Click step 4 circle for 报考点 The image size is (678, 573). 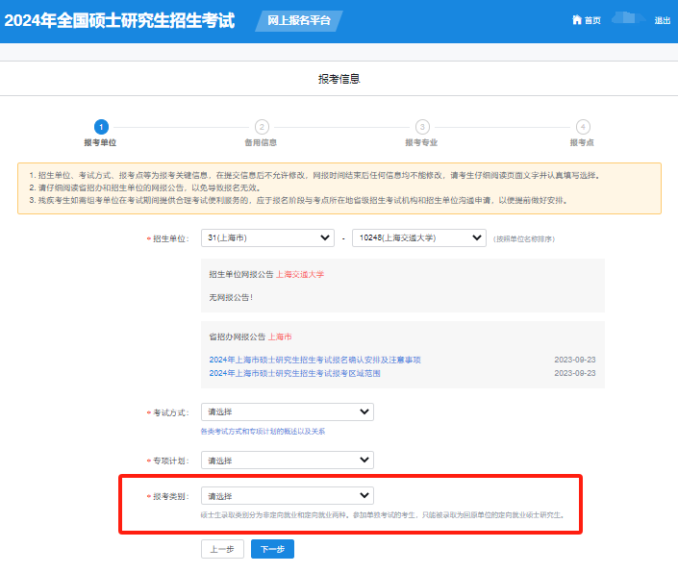pos(582,127)
